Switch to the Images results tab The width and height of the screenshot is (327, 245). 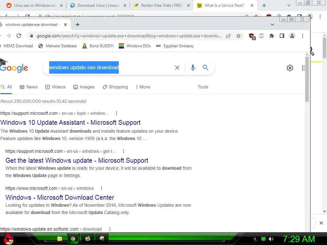click(84, 87)
